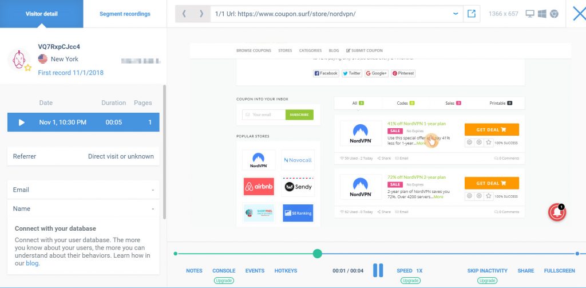The height and width of the screenshot is (288, 586).
Task: Click Share on the 1-year deal
Action: (384, 159)
